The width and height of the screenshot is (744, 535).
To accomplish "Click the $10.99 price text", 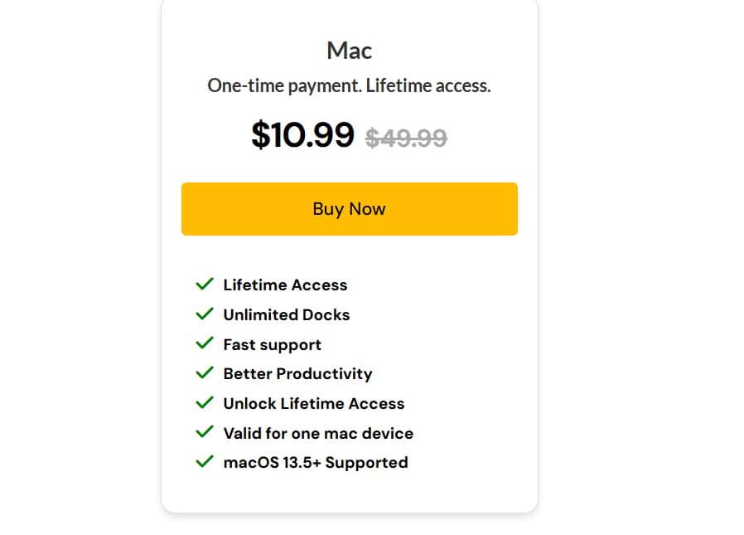I will tap(303, 134).
